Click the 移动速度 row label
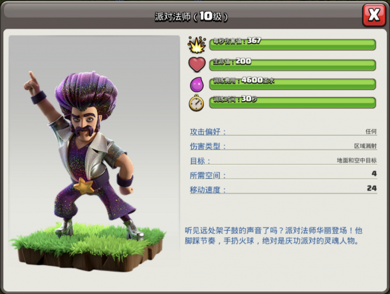 208,190
